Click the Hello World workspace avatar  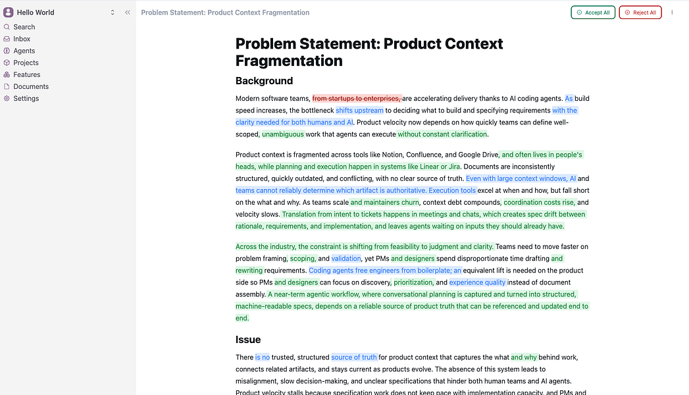click(8, 12)
